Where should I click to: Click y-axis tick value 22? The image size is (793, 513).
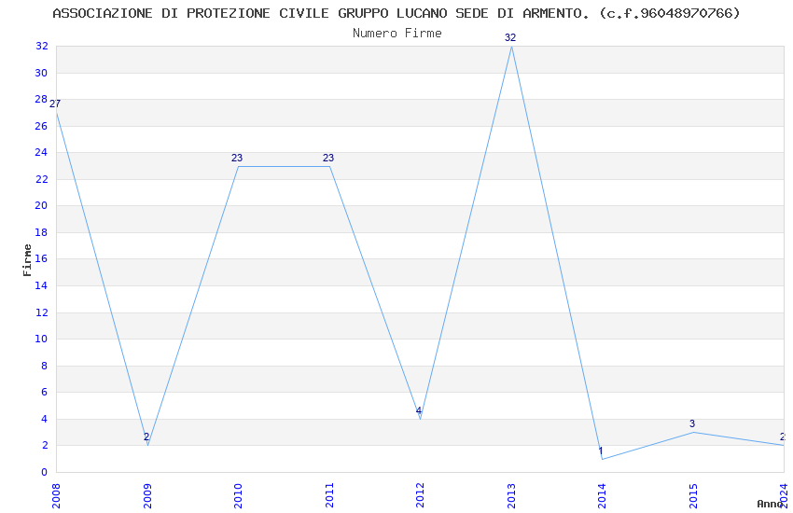(x=41, y=179)
